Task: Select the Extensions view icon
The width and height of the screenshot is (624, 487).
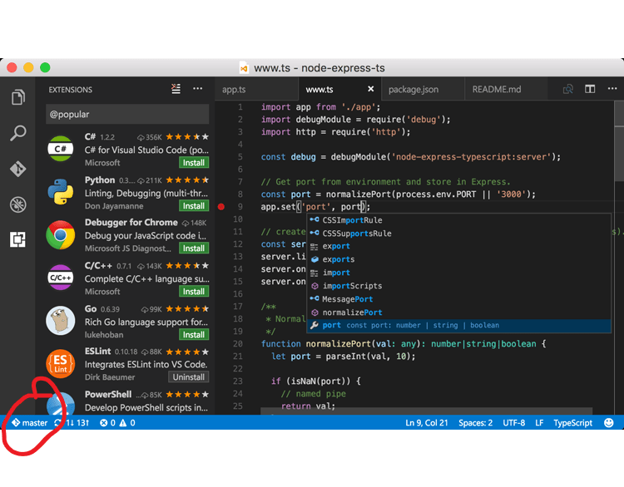Action: click(18, 239)
